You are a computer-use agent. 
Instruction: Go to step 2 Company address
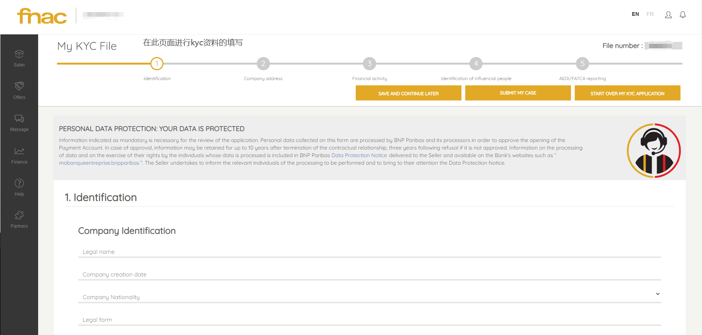[x=263, y=64]
